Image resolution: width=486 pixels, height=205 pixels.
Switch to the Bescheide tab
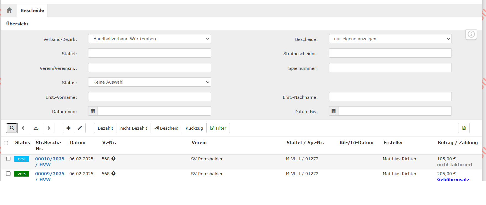click(32, 10)
